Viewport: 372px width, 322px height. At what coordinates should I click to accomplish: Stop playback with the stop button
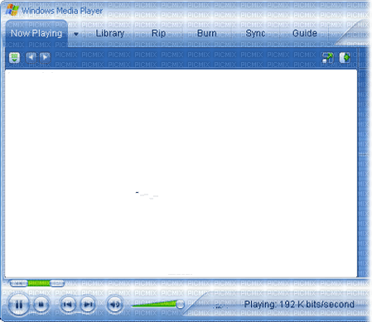[x=41, y=305]
